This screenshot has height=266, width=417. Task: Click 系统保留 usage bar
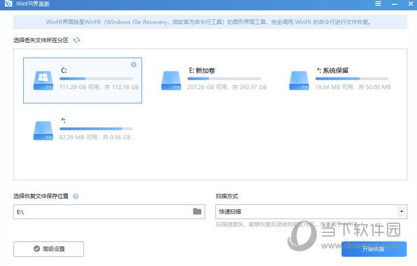click(352, 78)
